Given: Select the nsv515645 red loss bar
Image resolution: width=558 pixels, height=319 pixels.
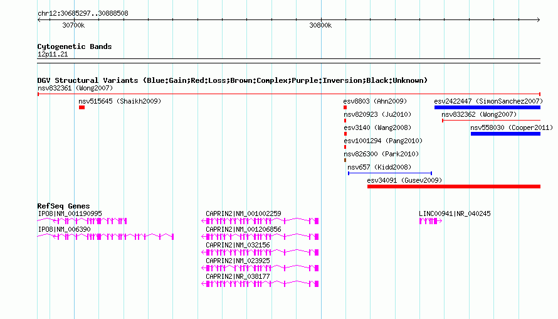Looking at the screenshot, I should click(x=82, y=107).
